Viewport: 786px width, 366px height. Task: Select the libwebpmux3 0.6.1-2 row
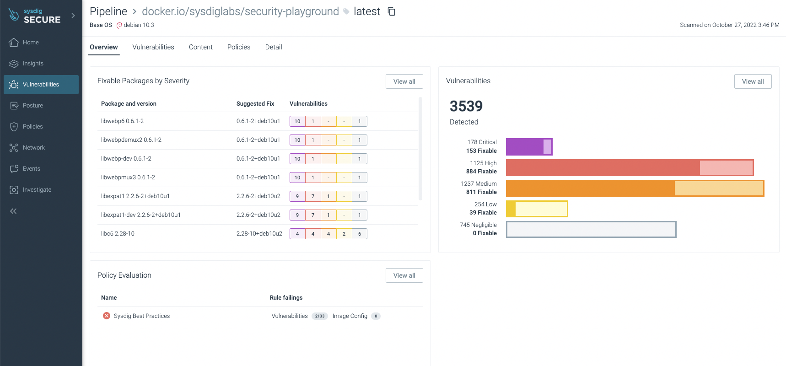257,178
